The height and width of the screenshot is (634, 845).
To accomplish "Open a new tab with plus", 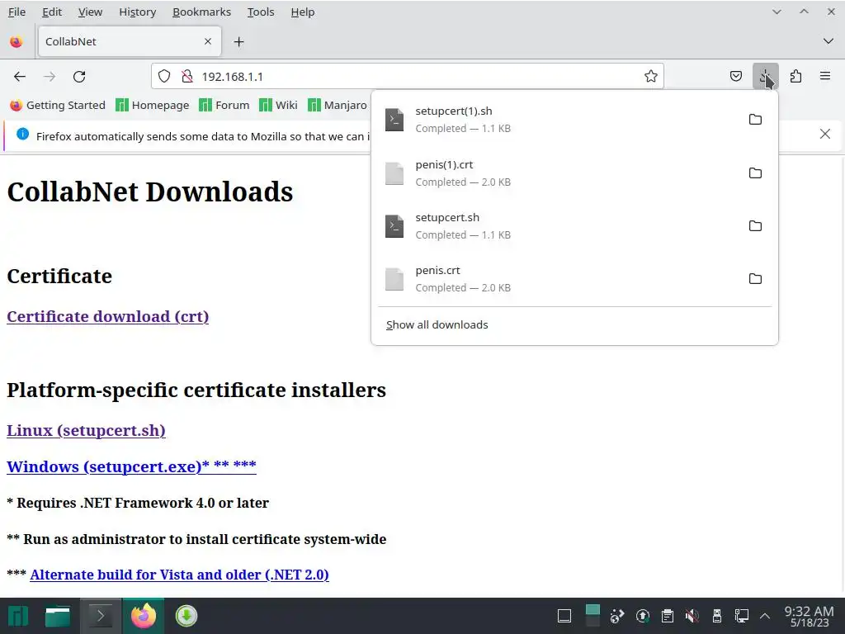I will pos(238,41).
